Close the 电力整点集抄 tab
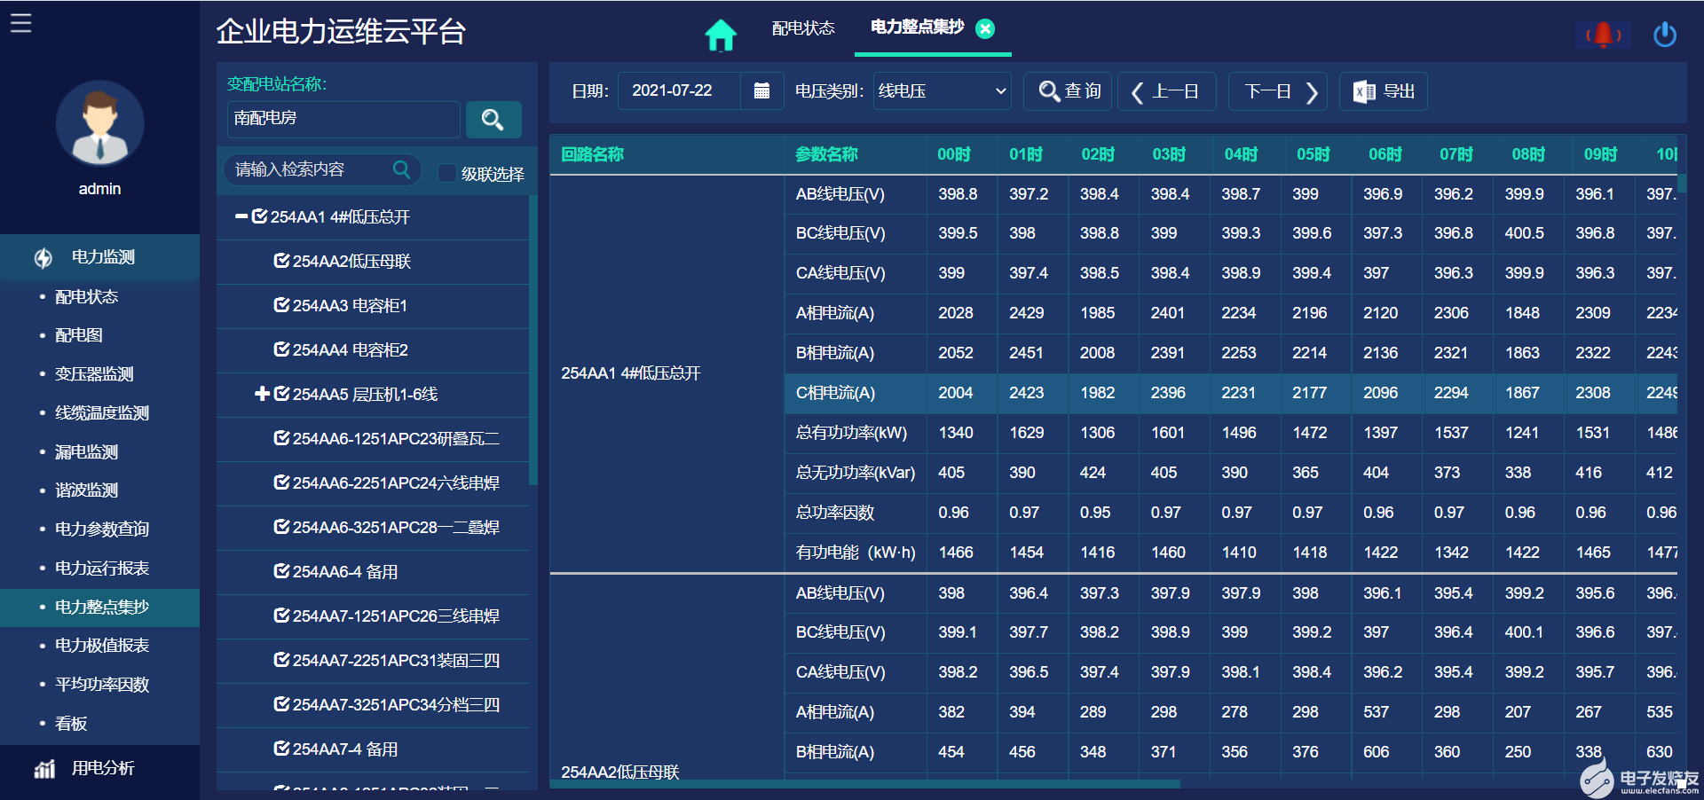Viewport: 1704px width, 800px height. (985, 28)
